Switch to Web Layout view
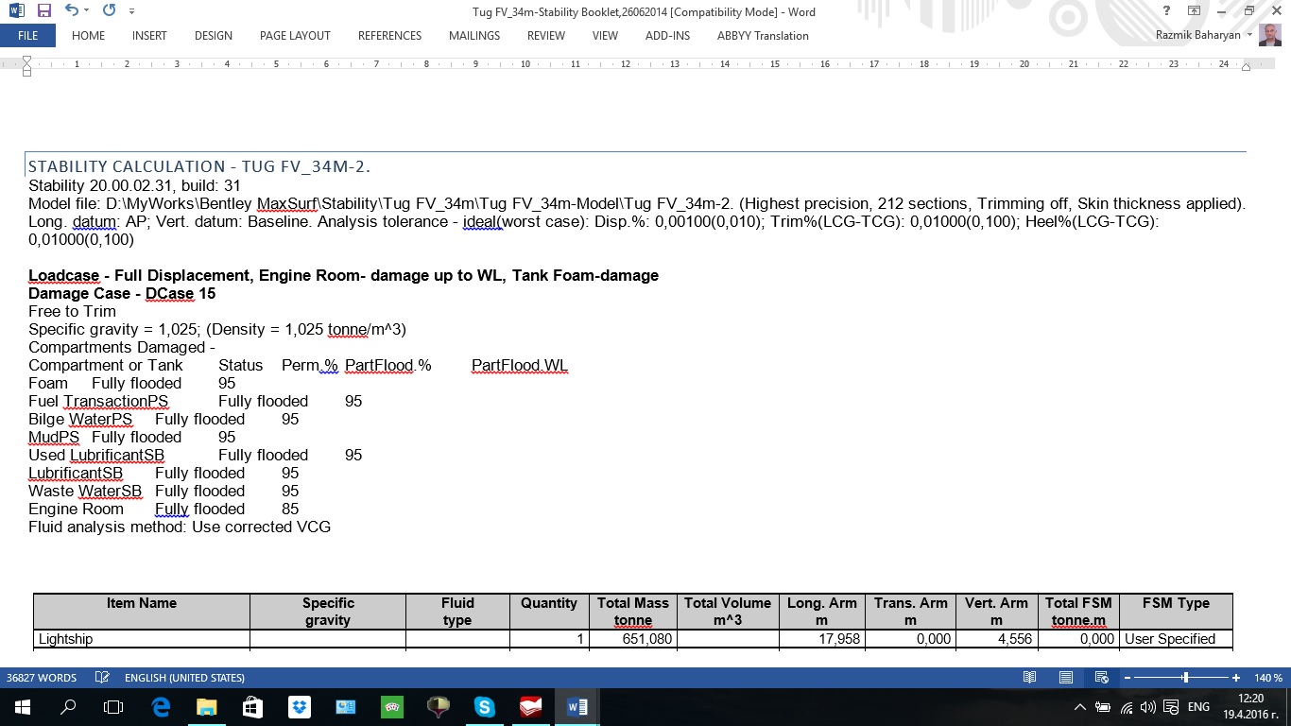 tap(1101, 678)
